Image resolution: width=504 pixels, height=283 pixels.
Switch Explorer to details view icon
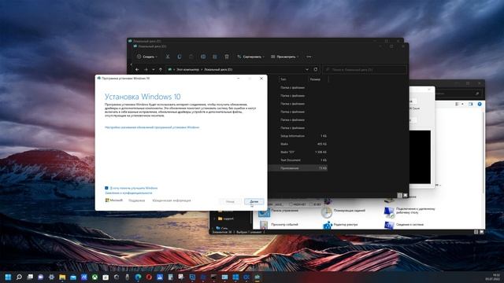(x=399, y=195)
